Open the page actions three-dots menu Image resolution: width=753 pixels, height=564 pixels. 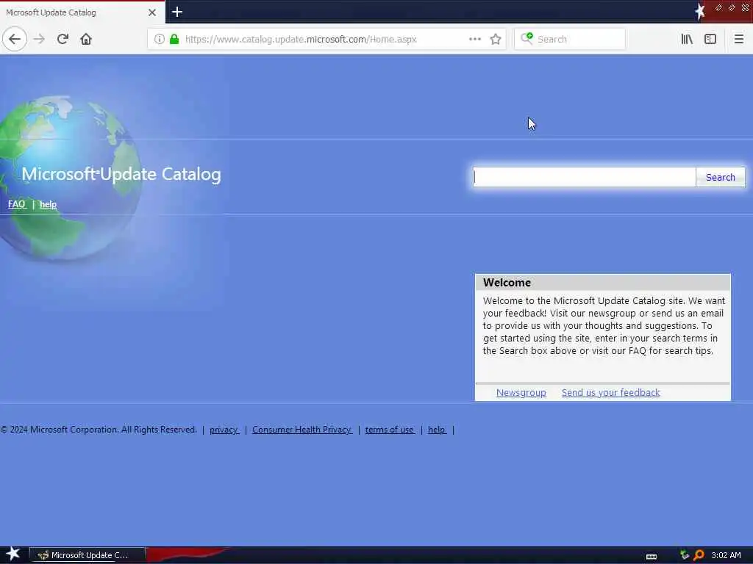tap(474, 40)
